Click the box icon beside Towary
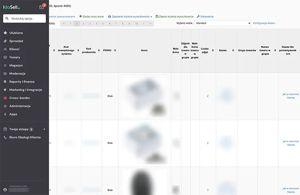The image size is (300, 195). (5, 57)
